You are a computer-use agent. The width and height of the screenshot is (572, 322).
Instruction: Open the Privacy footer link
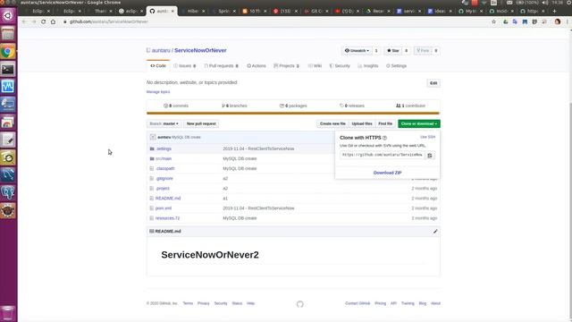click(x=204, y=303)
